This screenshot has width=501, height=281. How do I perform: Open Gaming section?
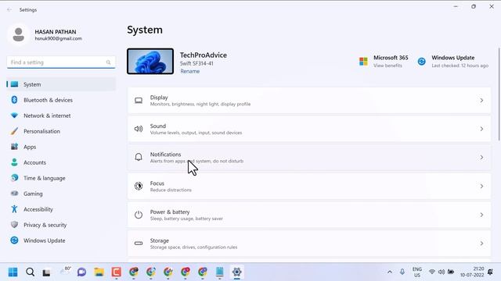point(61,194)
